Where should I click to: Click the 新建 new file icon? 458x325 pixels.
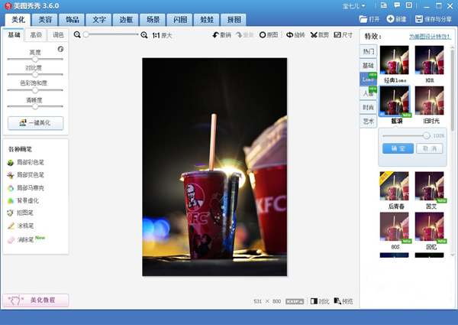point(390,19)
